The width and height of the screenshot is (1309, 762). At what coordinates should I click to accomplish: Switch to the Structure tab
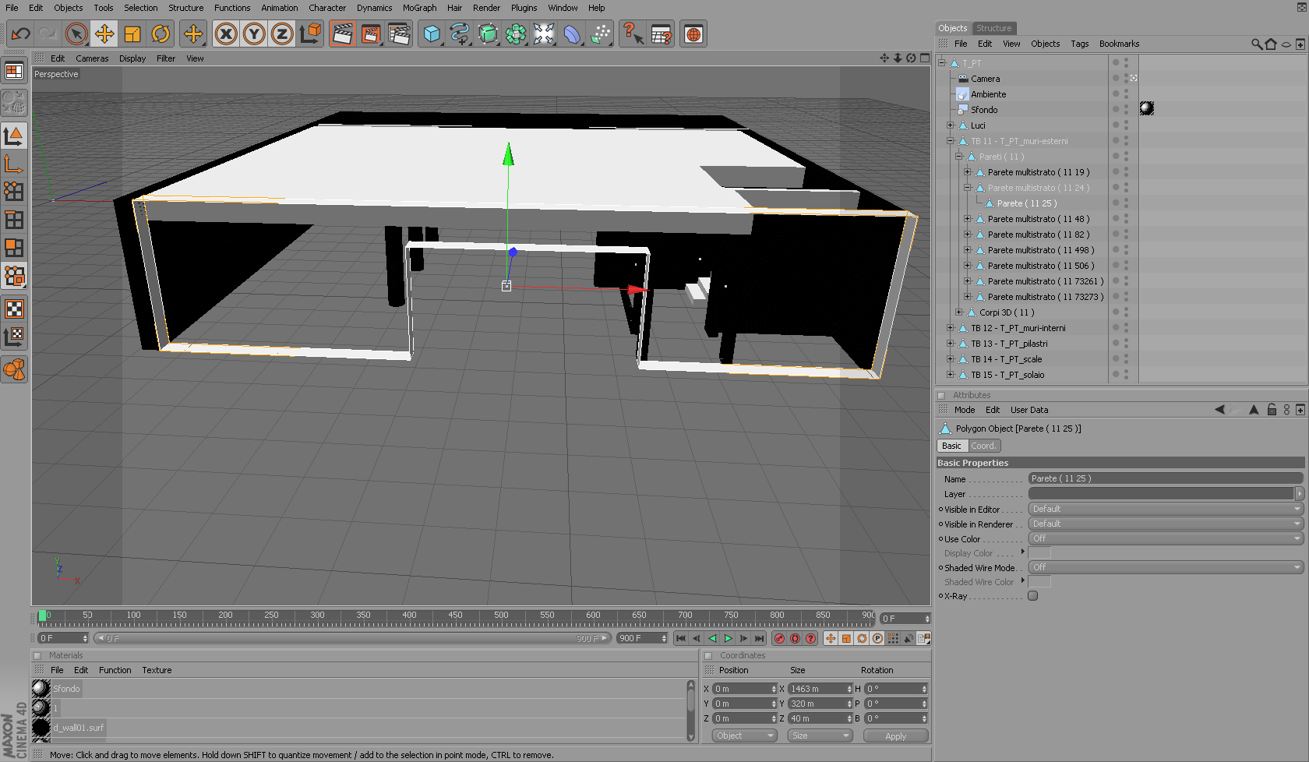pos(994,28)
